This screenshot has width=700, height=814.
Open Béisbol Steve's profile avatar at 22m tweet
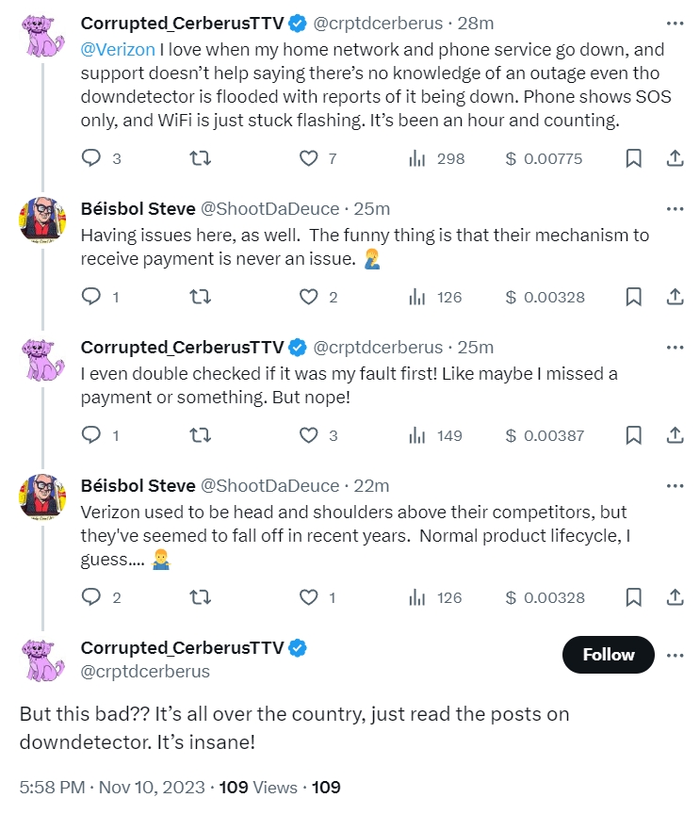pyautogui.click(x=41, y=497)
